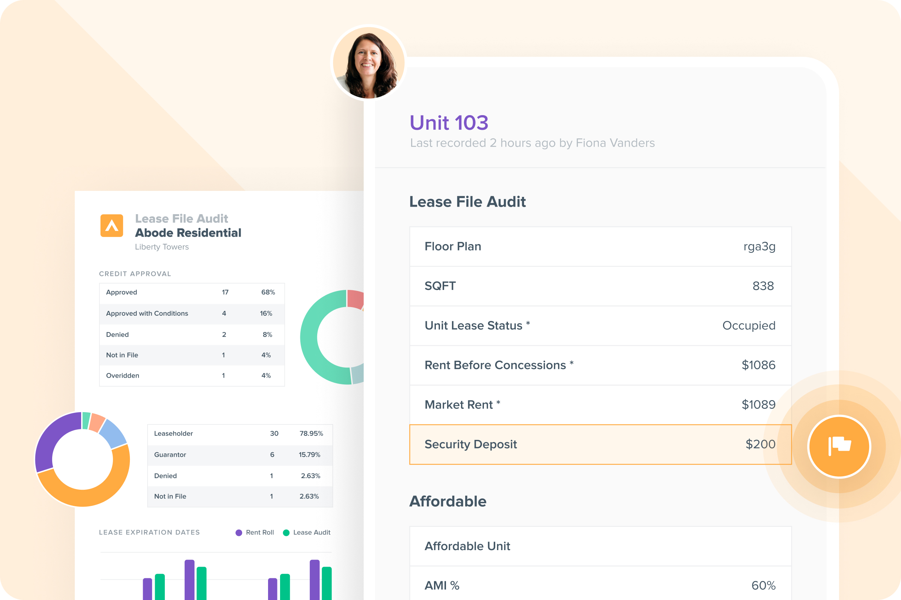The height and width of the screenshot is (600, 901).
Task: Select the highlighted Security Deposit row
Action: pyautogui.click(x=600, y=444)
